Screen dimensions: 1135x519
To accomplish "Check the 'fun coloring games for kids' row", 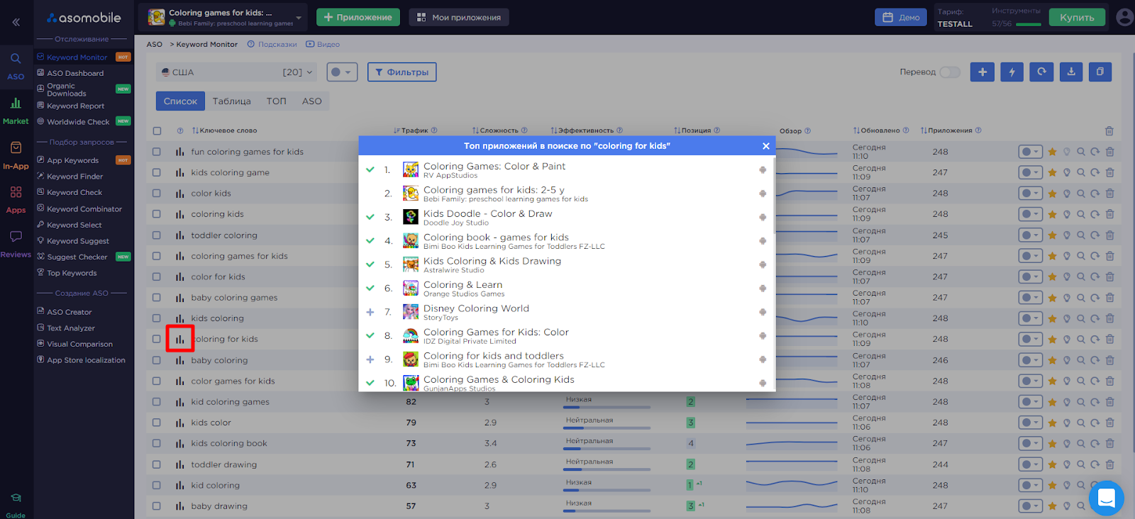I will (x=157, y=152).
